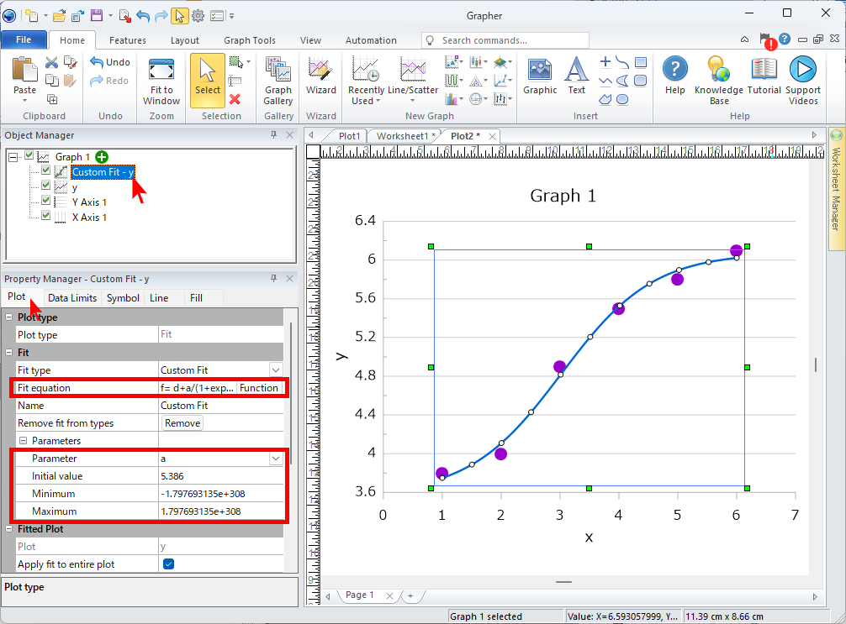Image resolution: width=846 pixels, height=624 pixels.
Task: Switch to the Symbol properties tab
Action: tap(123, 297)
